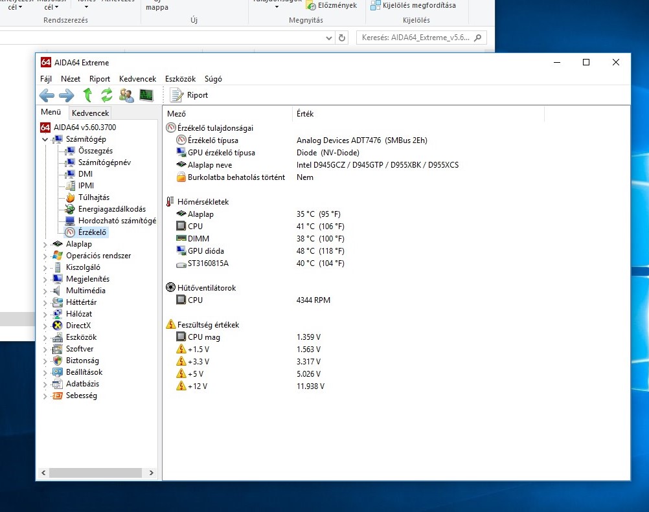This screenshot has height=512, width=649.
Task: Select the DMI tree item
Action: (85, 173)
